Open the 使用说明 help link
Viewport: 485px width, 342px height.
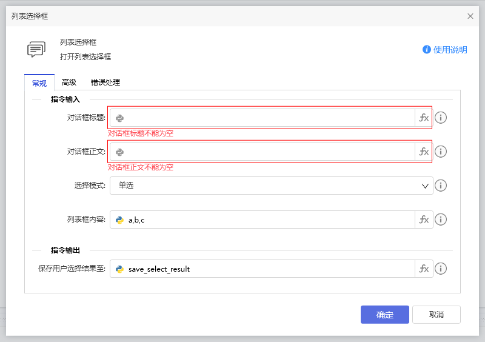pyautogui.click(x=445, y=50)
